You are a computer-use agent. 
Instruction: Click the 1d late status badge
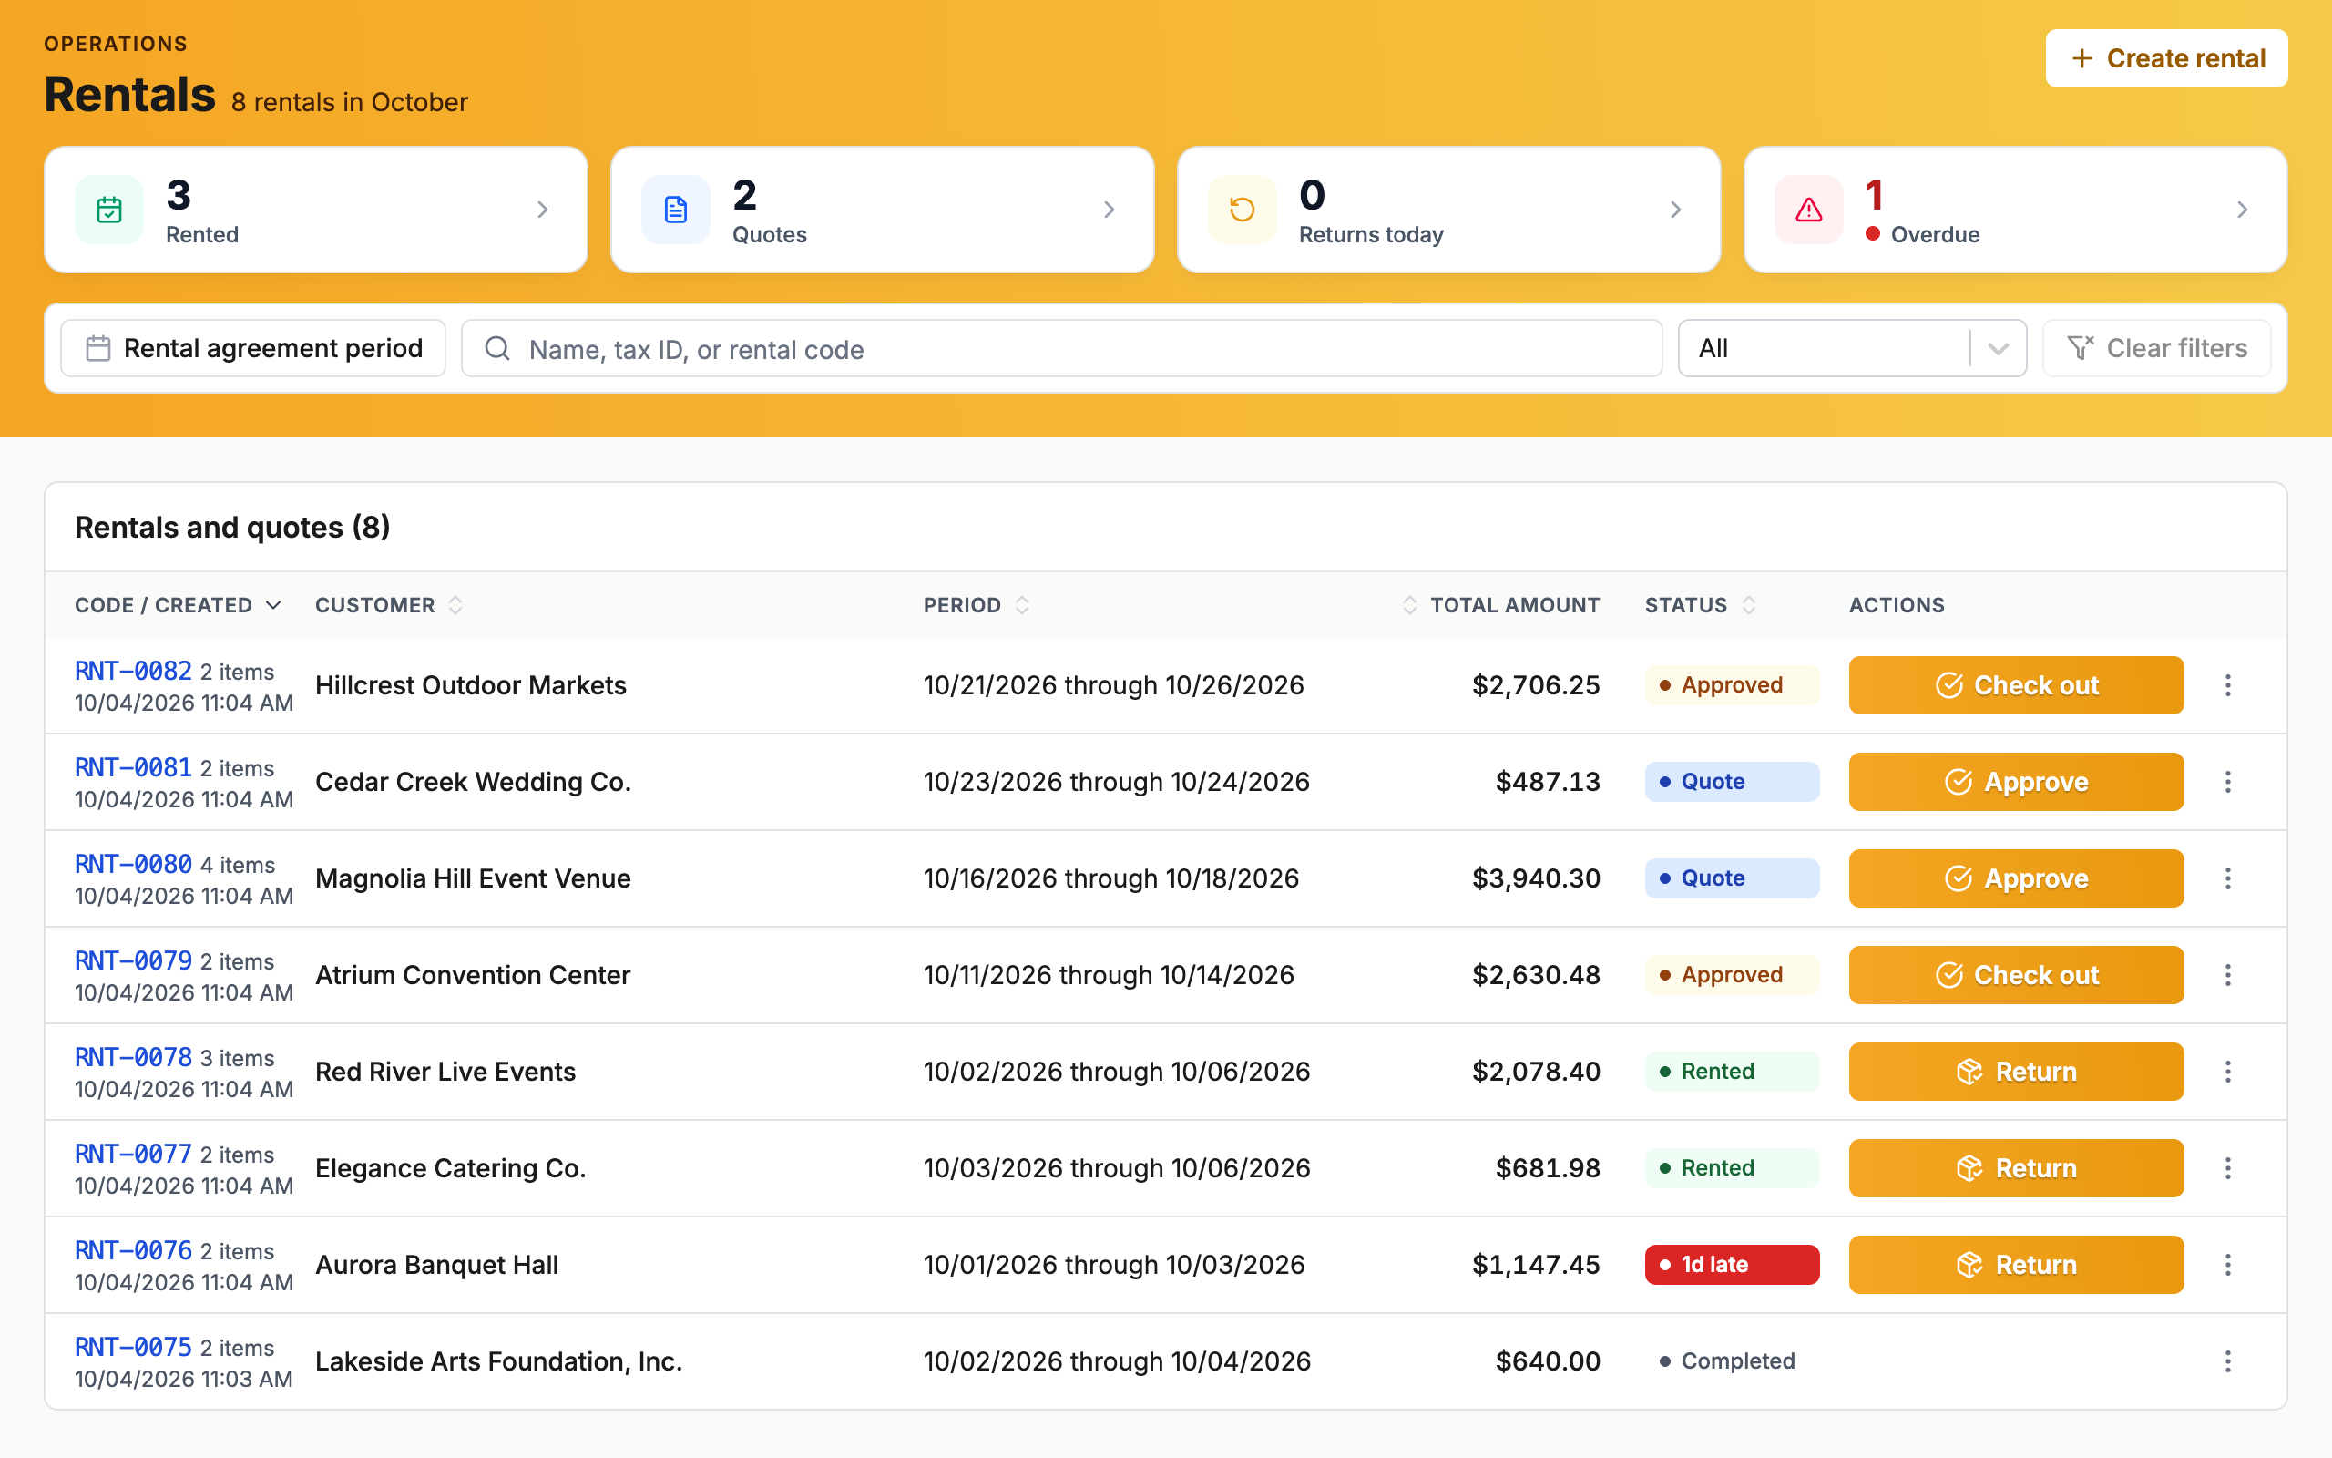[x=1732, y=1264]
